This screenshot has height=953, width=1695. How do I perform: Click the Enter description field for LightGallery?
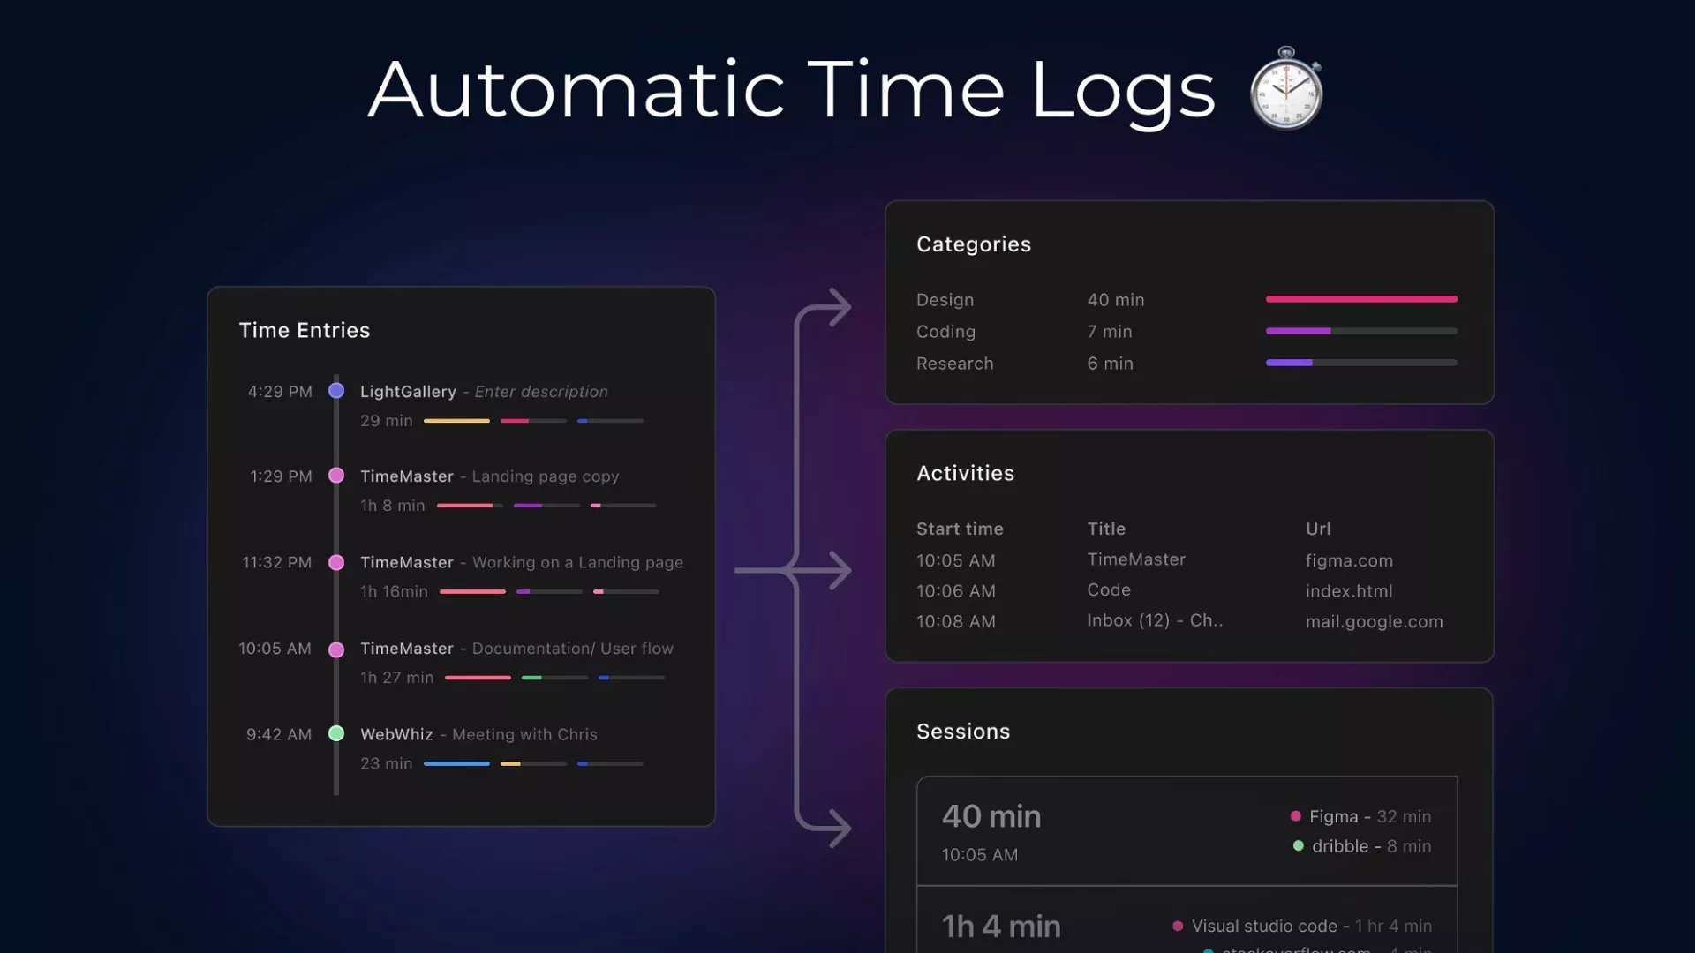[541, 392]
